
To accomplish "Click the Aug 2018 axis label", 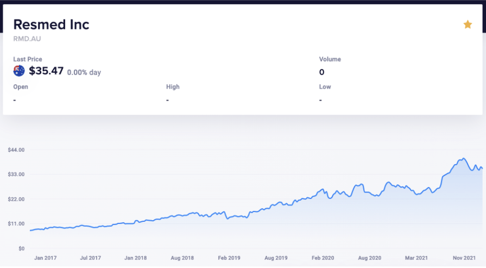I will (x=182, y=258).
